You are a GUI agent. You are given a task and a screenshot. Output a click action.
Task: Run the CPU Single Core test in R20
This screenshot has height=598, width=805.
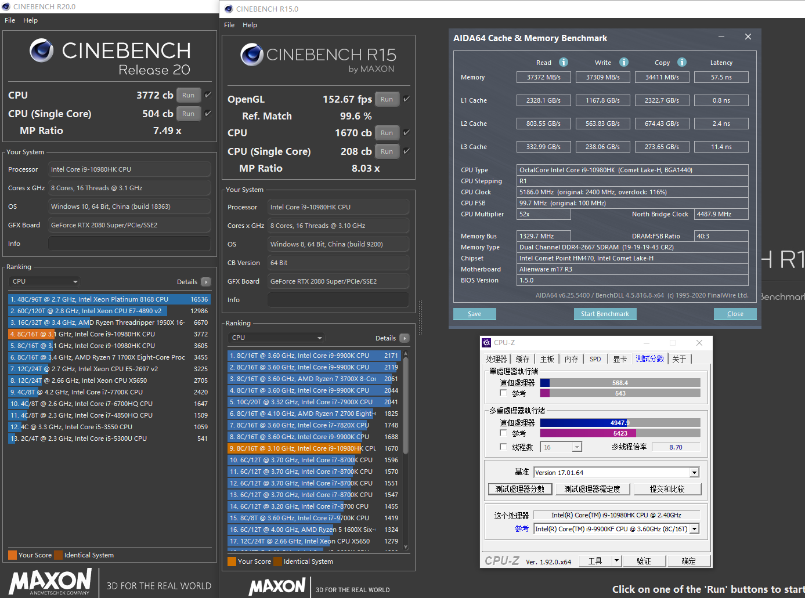188,114
